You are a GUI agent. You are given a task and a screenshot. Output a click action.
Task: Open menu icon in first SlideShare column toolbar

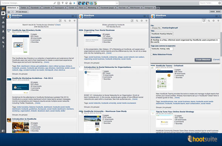(74, 21)
